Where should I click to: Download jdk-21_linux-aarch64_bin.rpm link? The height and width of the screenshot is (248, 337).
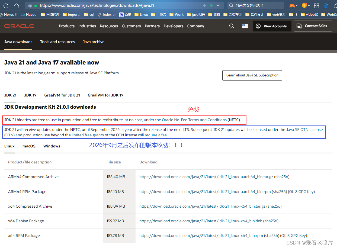tap(205, 192)
